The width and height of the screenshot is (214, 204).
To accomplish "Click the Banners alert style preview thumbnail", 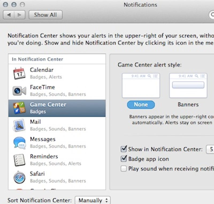I will [188, 85].
